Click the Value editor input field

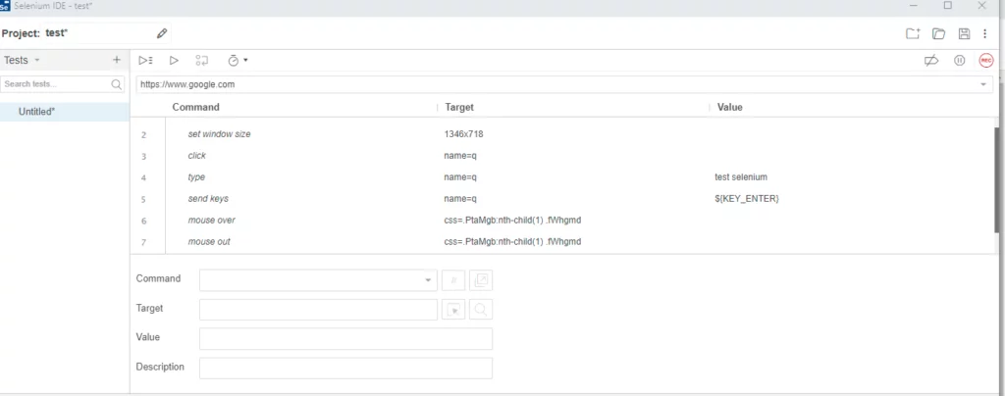coord(346,339)
